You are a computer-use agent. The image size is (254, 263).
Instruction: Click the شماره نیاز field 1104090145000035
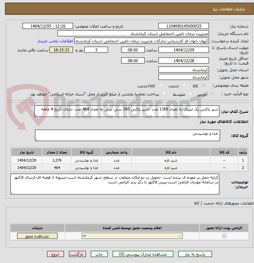pyautogui.click(x=184, y=26)
